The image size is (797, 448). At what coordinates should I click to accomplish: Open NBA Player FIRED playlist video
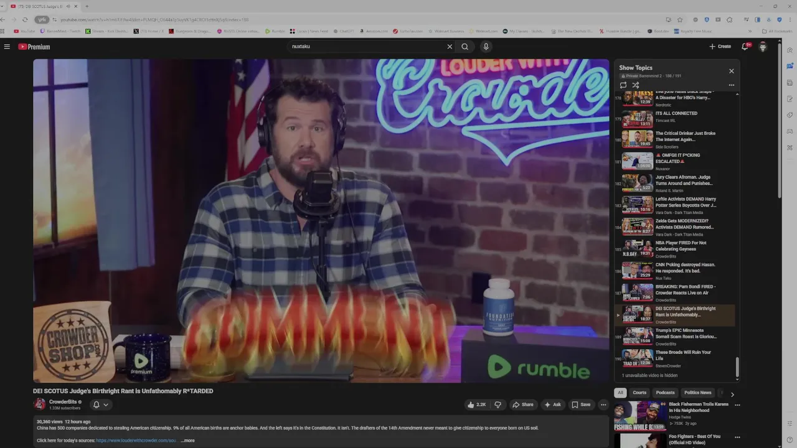point(676,248)
